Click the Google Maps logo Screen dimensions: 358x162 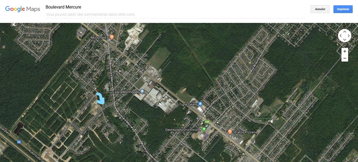[23, 9]
